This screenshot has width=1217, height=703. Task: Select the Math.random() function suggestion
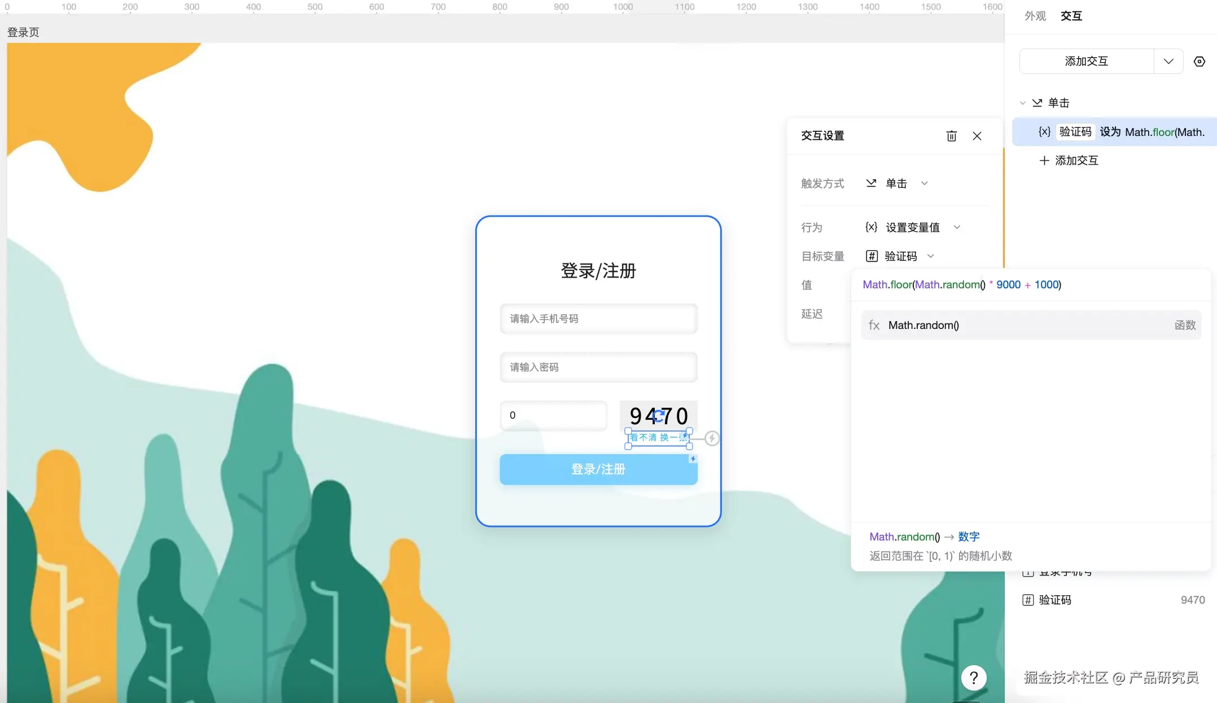(x=1031, y=325)
